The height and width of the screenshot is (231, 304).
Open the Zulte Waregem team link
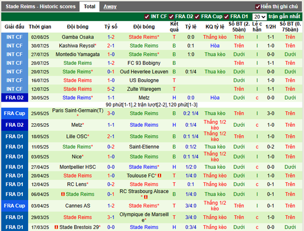(x=144, y=89)
